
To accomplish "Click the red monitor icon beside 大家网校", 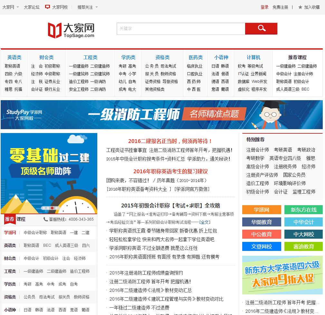I will (47, 7).
